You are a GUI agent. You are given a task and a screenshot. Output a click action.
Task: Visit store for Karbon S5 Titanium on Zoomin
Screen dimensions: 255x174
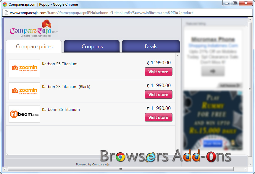[158, 72]
